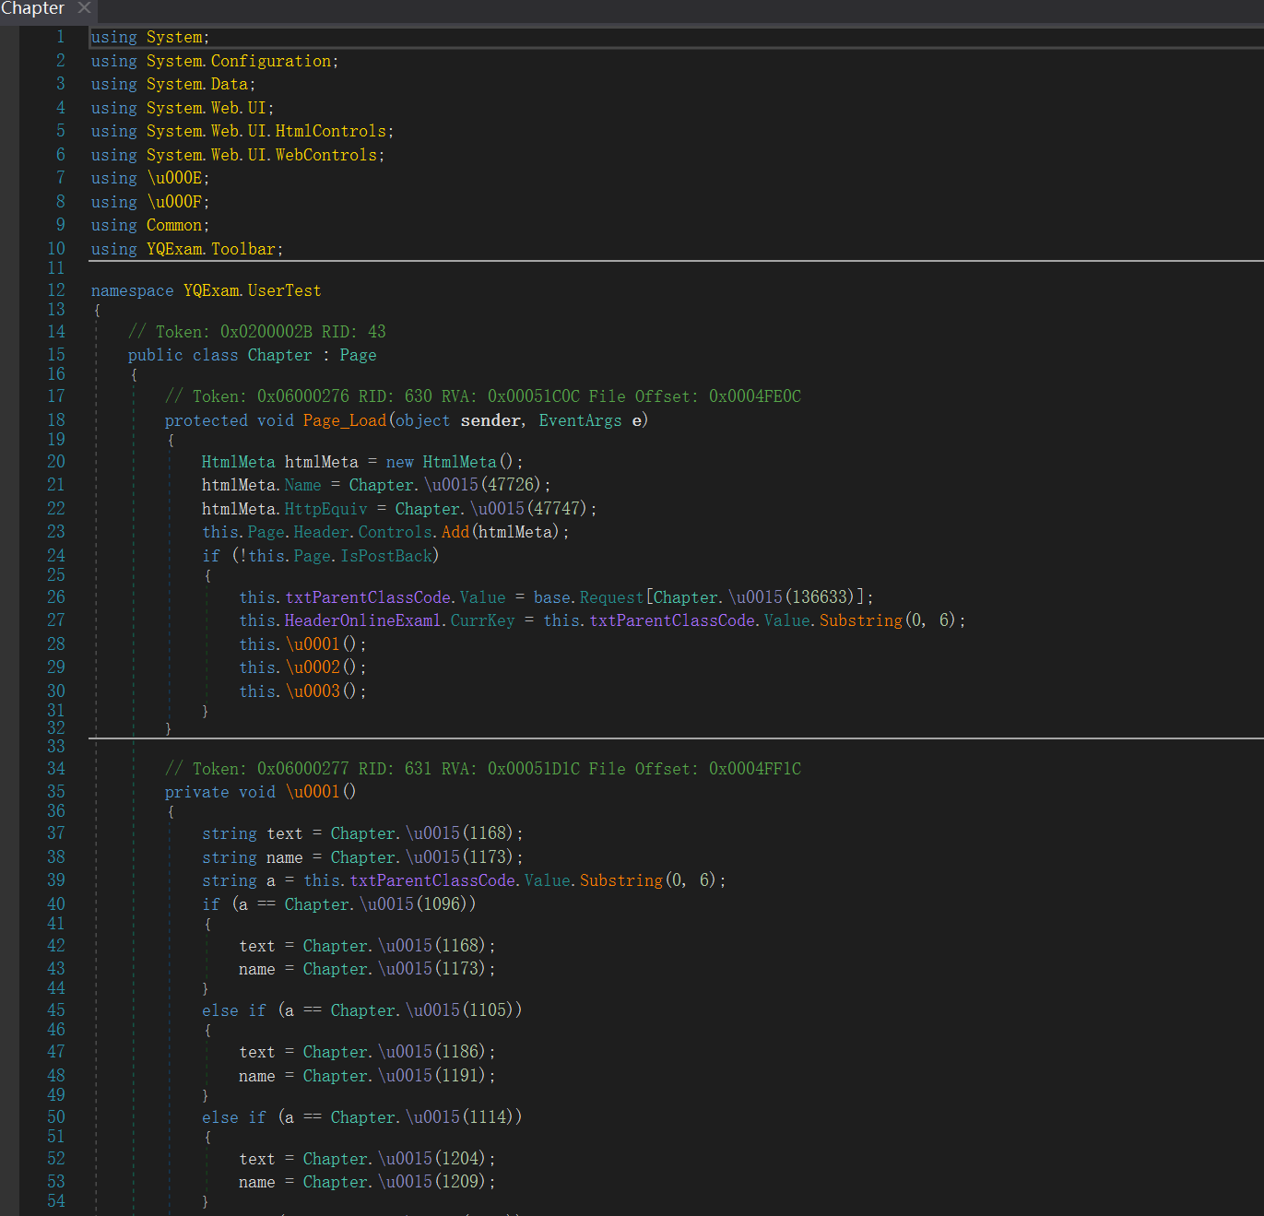Click the Request property after base
Viewport: 1264px width, 1216px height.
(611, 597)
